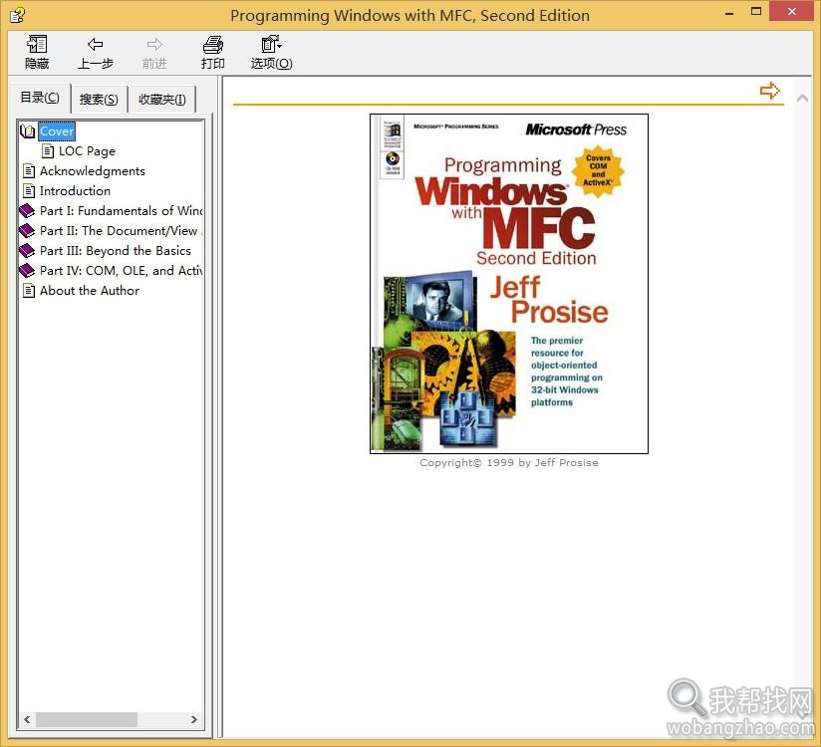The height and width of the screenshot is (747, 821).
Task: Click the purple book icon for Part IV
Action: [x=27, y=271]
